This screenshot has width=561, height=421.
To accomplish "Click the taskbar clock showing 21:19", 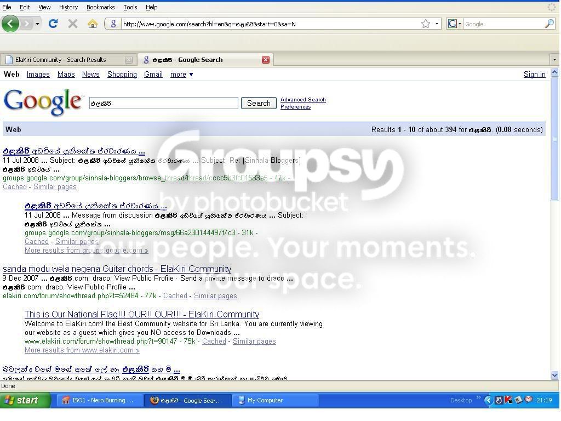I will click(x=544, y=400).
